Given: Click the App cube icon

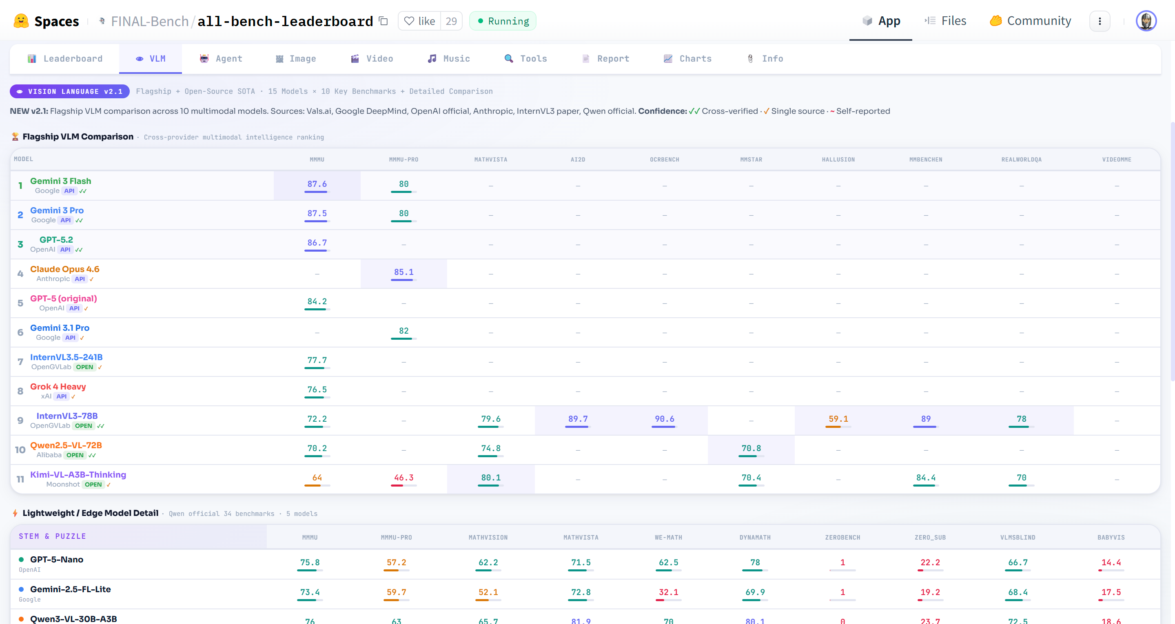Looking at the screenshot, I should (867, 21).
